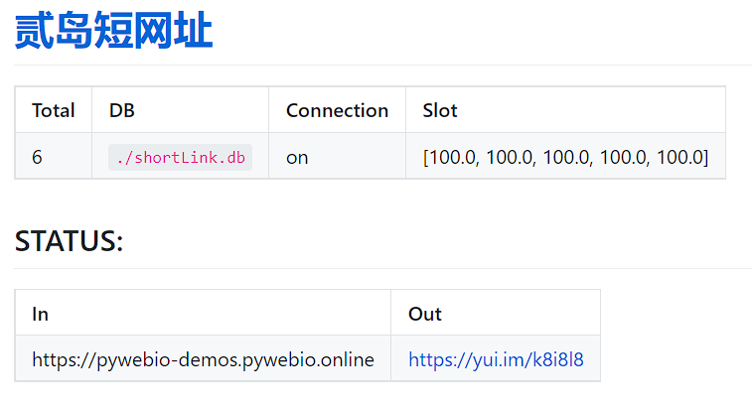The image size is (752, 410).
Task: Select the DB column header
Action: [122, 110]
